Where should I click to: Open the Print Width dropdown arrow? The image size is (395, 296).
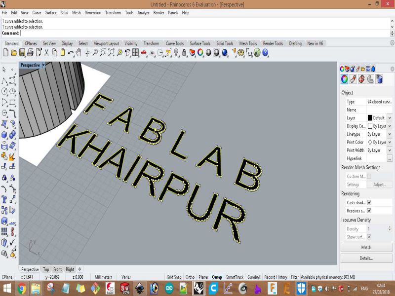[390, 150]
